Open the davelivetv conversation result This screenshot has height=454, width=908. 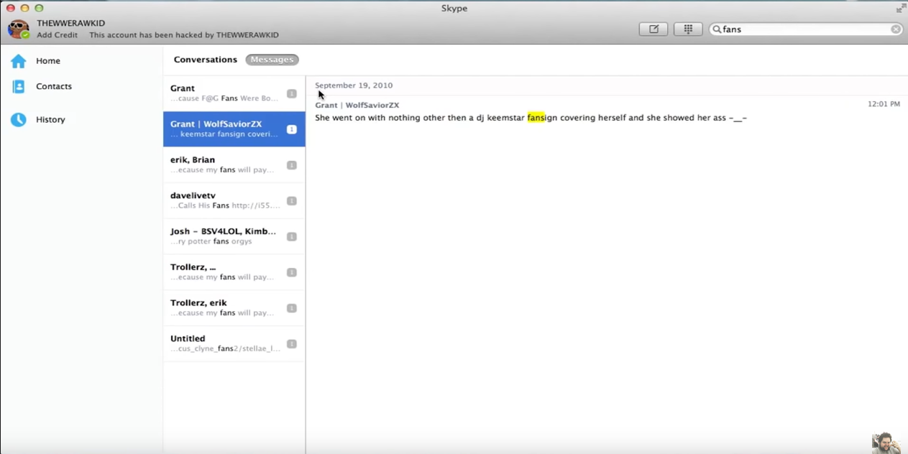click(x=234, y=200)
